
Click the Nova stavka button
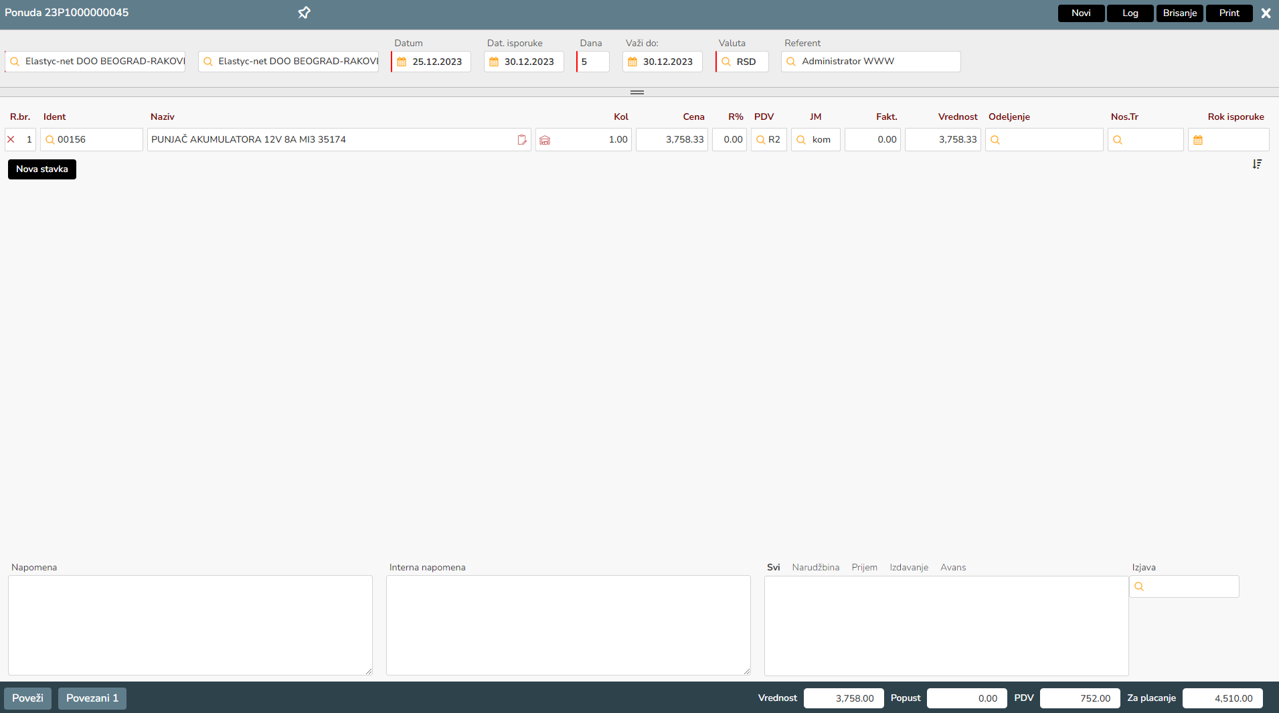[42, 169]
